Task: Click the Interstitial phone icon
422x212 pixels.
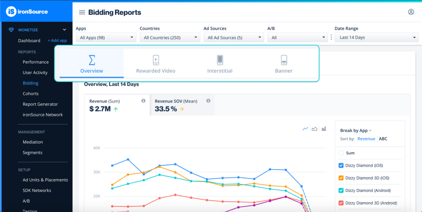Action: pyautogui.click(x=220, y=60)
